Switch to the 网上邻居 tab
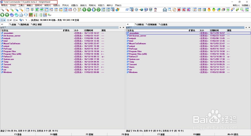Image resolution: width=251 pixels, height=136 pixels. coord(36,25)
